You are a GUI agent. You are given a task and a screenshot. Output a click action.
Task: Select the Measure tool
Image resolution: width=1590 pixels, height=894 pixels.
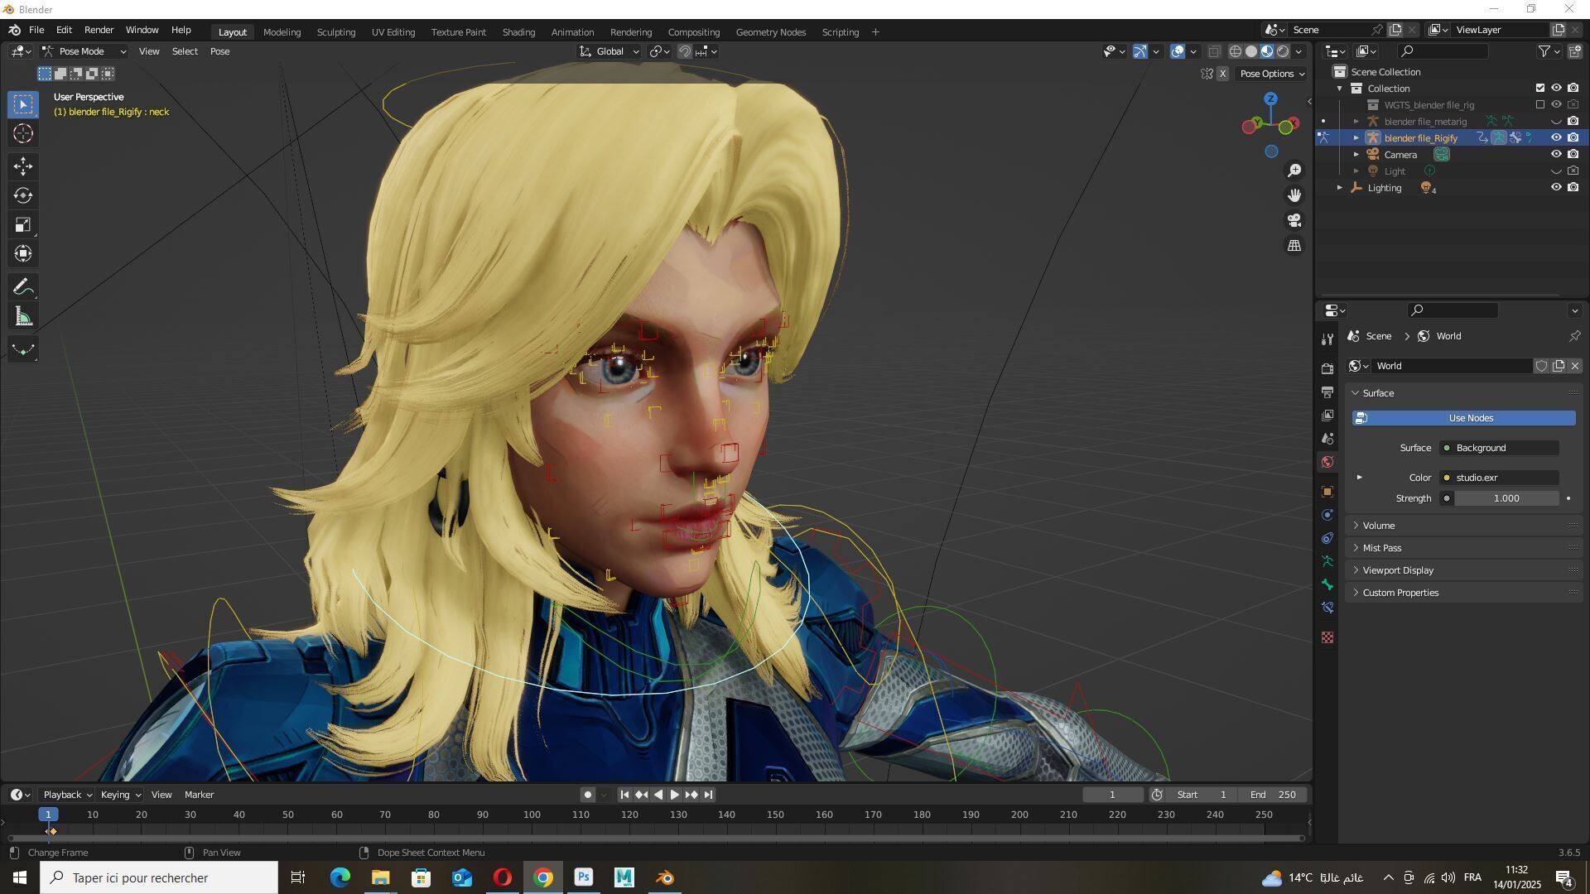(x=23, y=316)
